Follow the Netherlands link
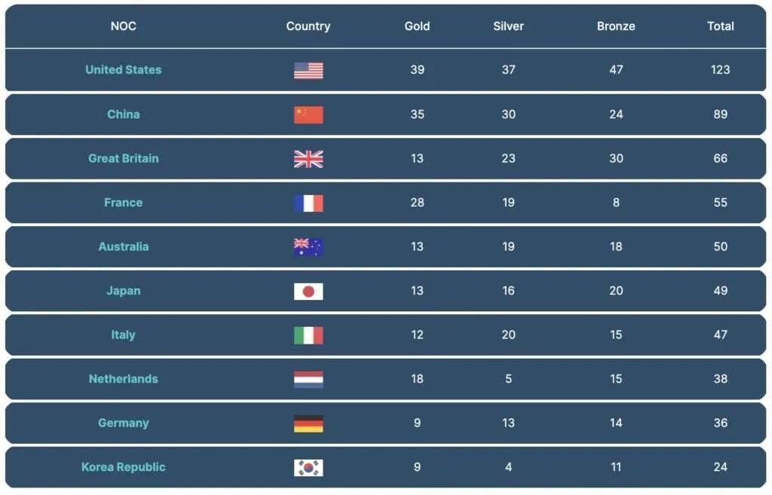The height and width of the screenshot is (495, 772). (x=124, y=379)
